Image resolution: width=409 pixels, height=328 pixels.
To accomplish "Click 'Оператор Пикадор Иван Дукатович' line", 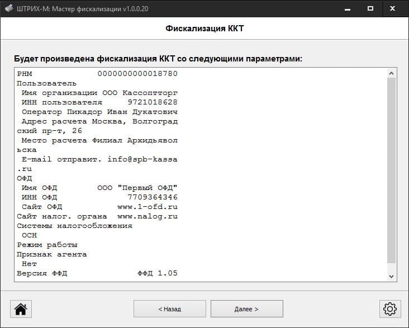I will 99,112.
